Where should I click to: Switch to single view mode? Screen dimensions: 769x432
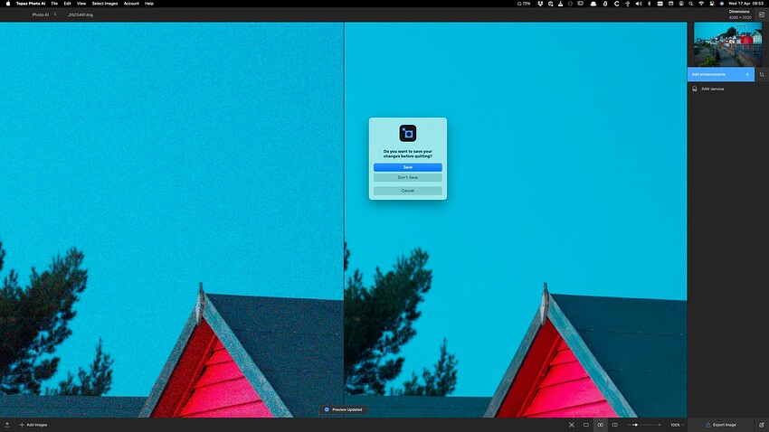(585, 425)
